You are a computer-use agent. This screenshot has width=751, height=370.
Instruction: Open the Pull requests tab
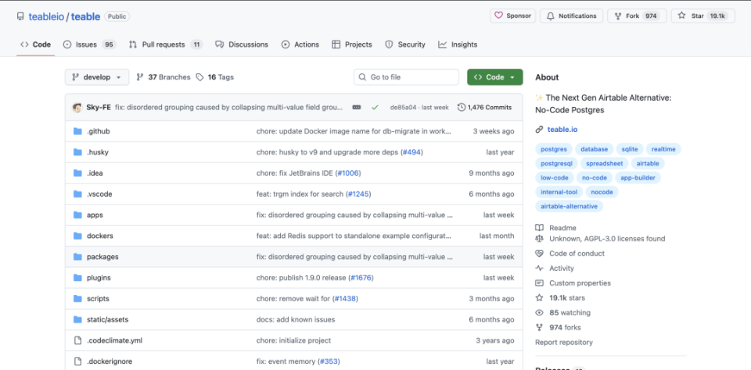tap(166, 44)
